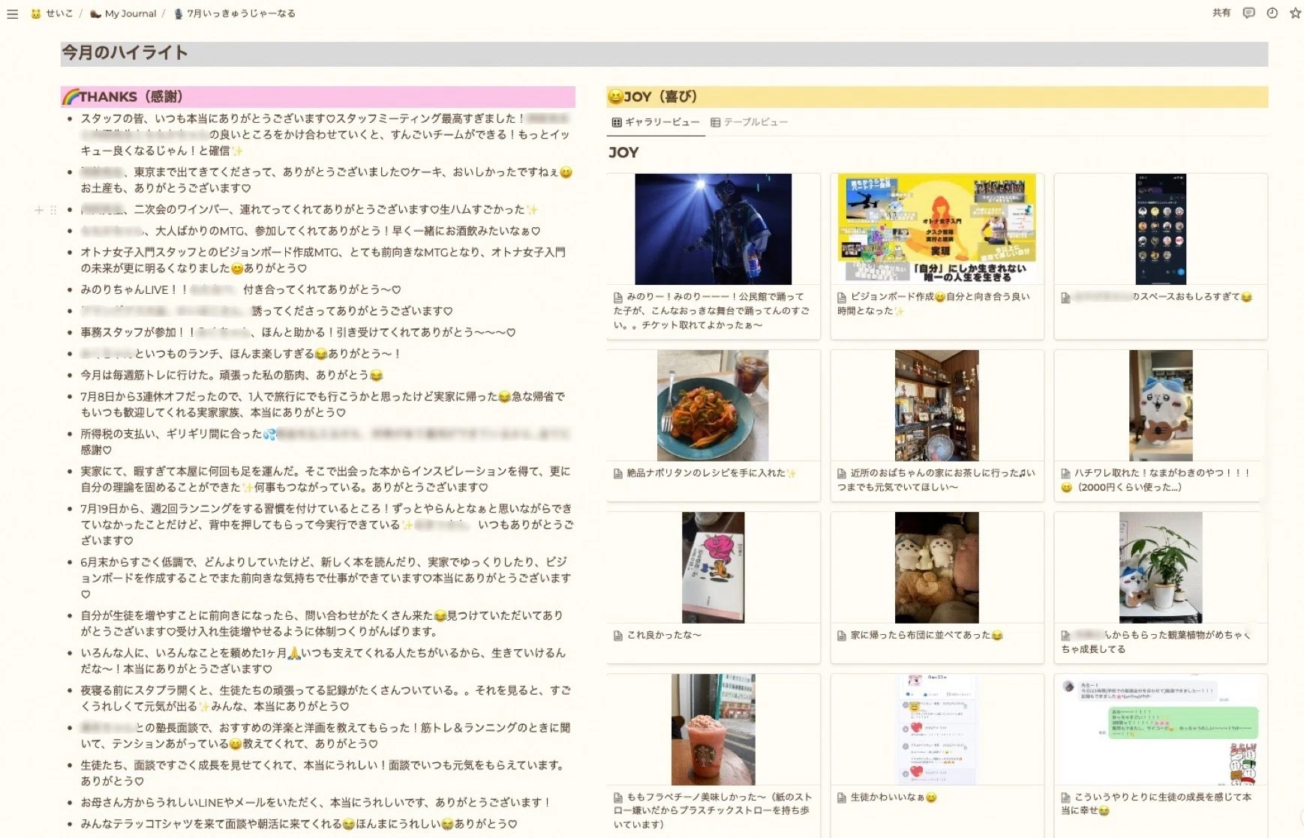This screenshot has height=838, width=1304.
Task: Click the bullet starting お母さん方から
Action: 316,802
